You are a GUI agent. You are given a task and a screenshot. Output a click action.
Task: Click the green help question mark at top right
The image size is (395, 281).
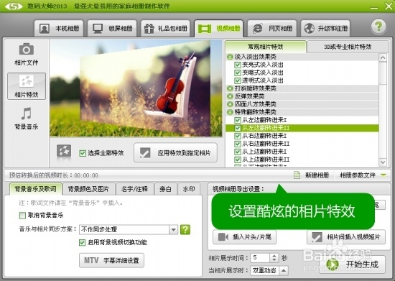pos(378,26)
